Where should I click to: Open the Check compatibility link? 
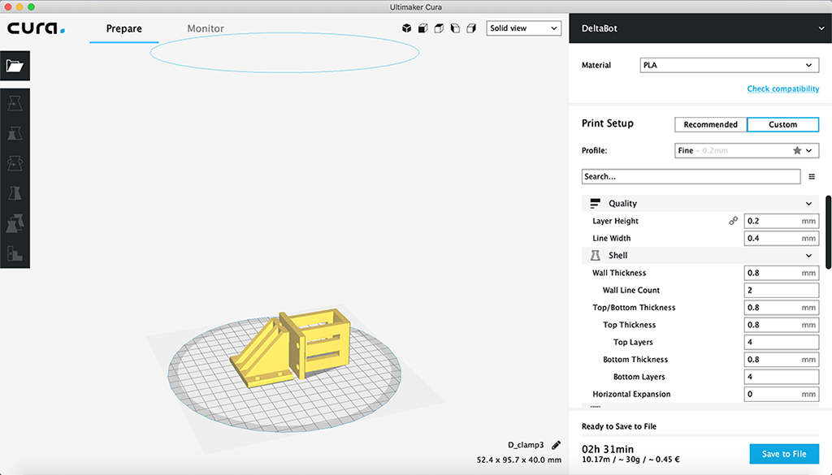[783, 89]
